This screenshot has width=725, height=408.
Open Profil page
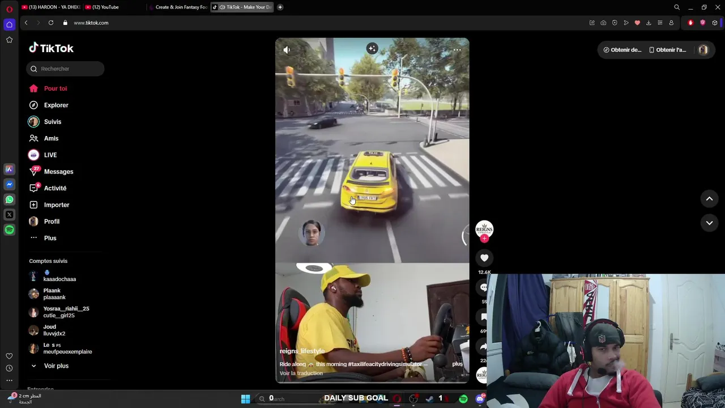coord(52,222)
